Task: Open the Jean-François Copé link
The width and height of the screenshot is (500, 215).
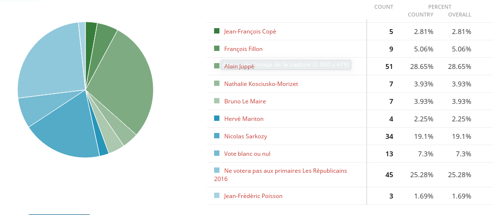Action: [250, 32]
